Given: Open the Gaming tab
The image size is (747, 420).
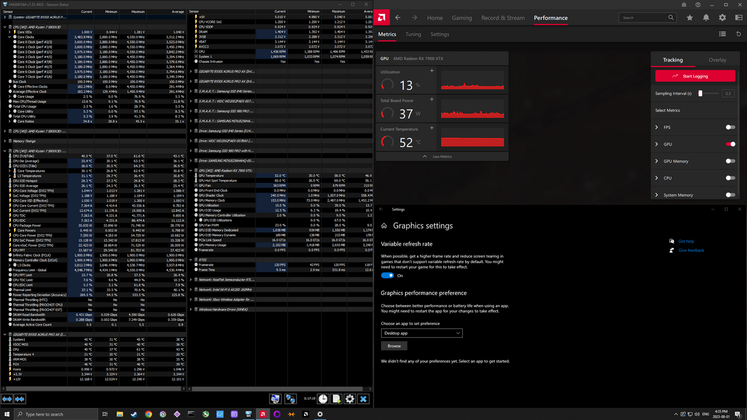Looking at the screenshot, I should click(462, 17).
